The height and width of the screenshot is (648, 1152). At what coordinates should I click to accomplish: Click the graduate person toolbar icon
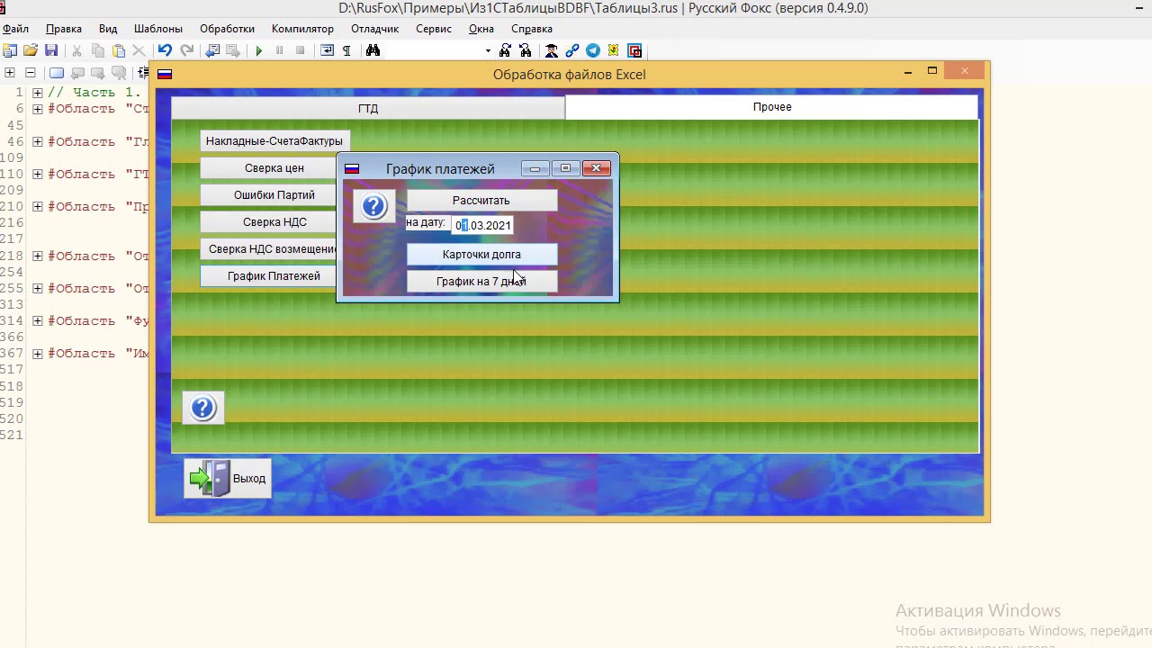(551, 50)
